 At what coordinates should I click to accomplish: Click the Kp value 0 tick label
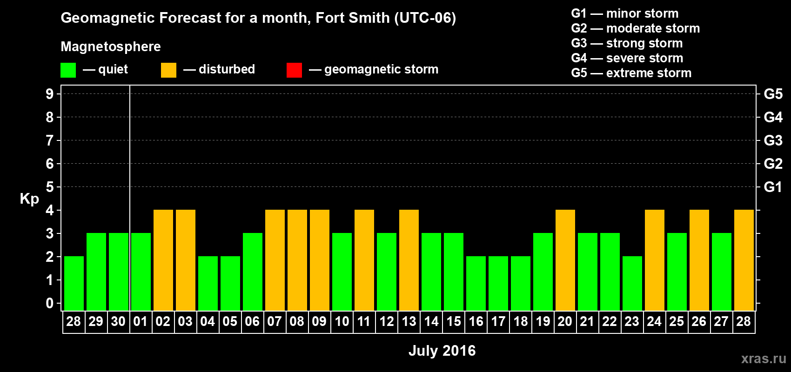tap(50, 303)
